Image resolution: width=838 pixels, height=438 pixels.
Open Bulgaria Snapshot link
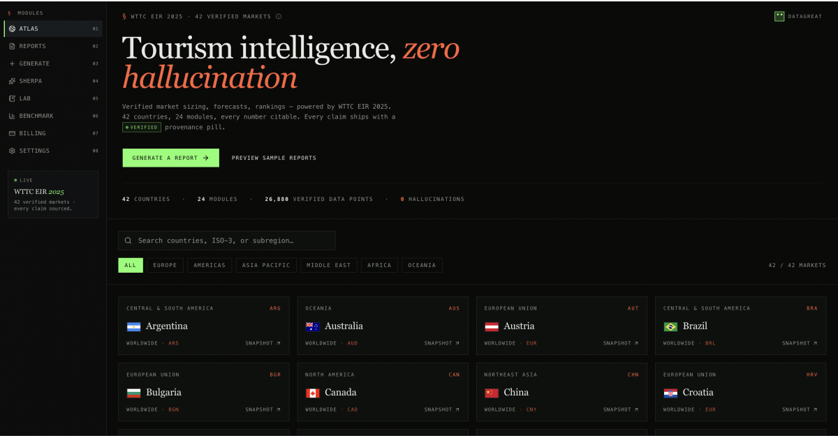click(263, 409)
